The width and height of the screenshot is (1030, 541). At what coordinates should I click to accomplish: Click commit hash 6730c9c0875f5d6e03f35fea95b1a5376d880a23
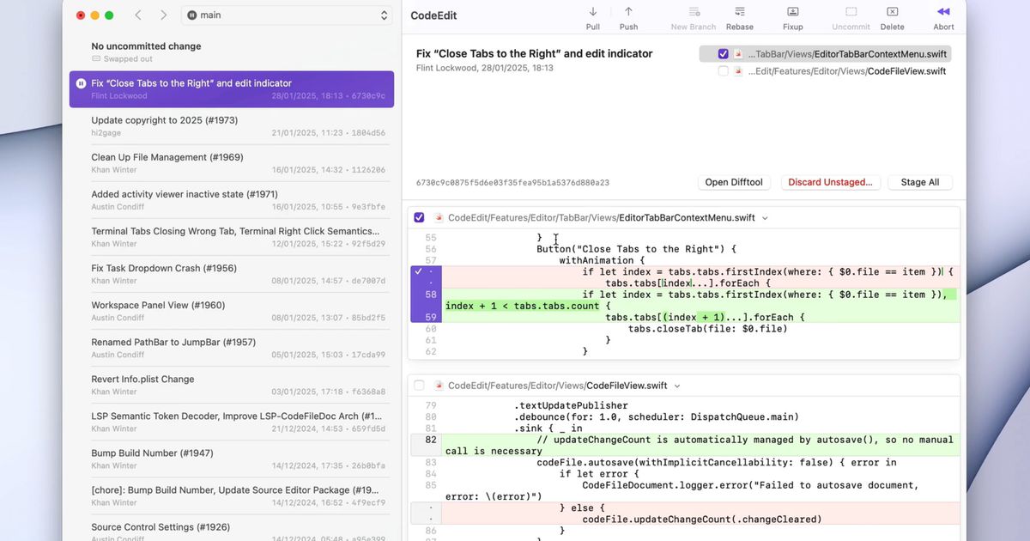[512, 183]
